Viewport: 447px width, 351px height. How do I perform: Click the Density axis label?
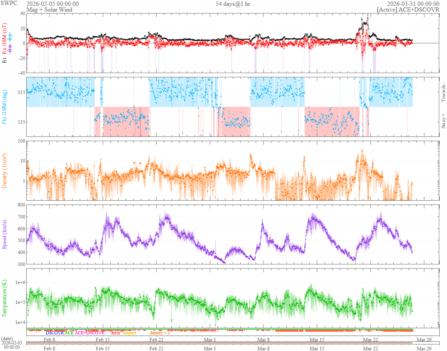tap(5, 170)
